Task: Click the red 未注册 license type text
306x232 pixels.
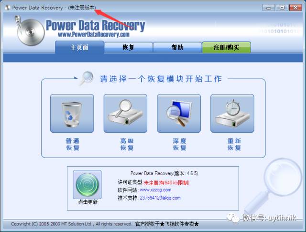Action: pyautogui.click(x=166, y=183)
